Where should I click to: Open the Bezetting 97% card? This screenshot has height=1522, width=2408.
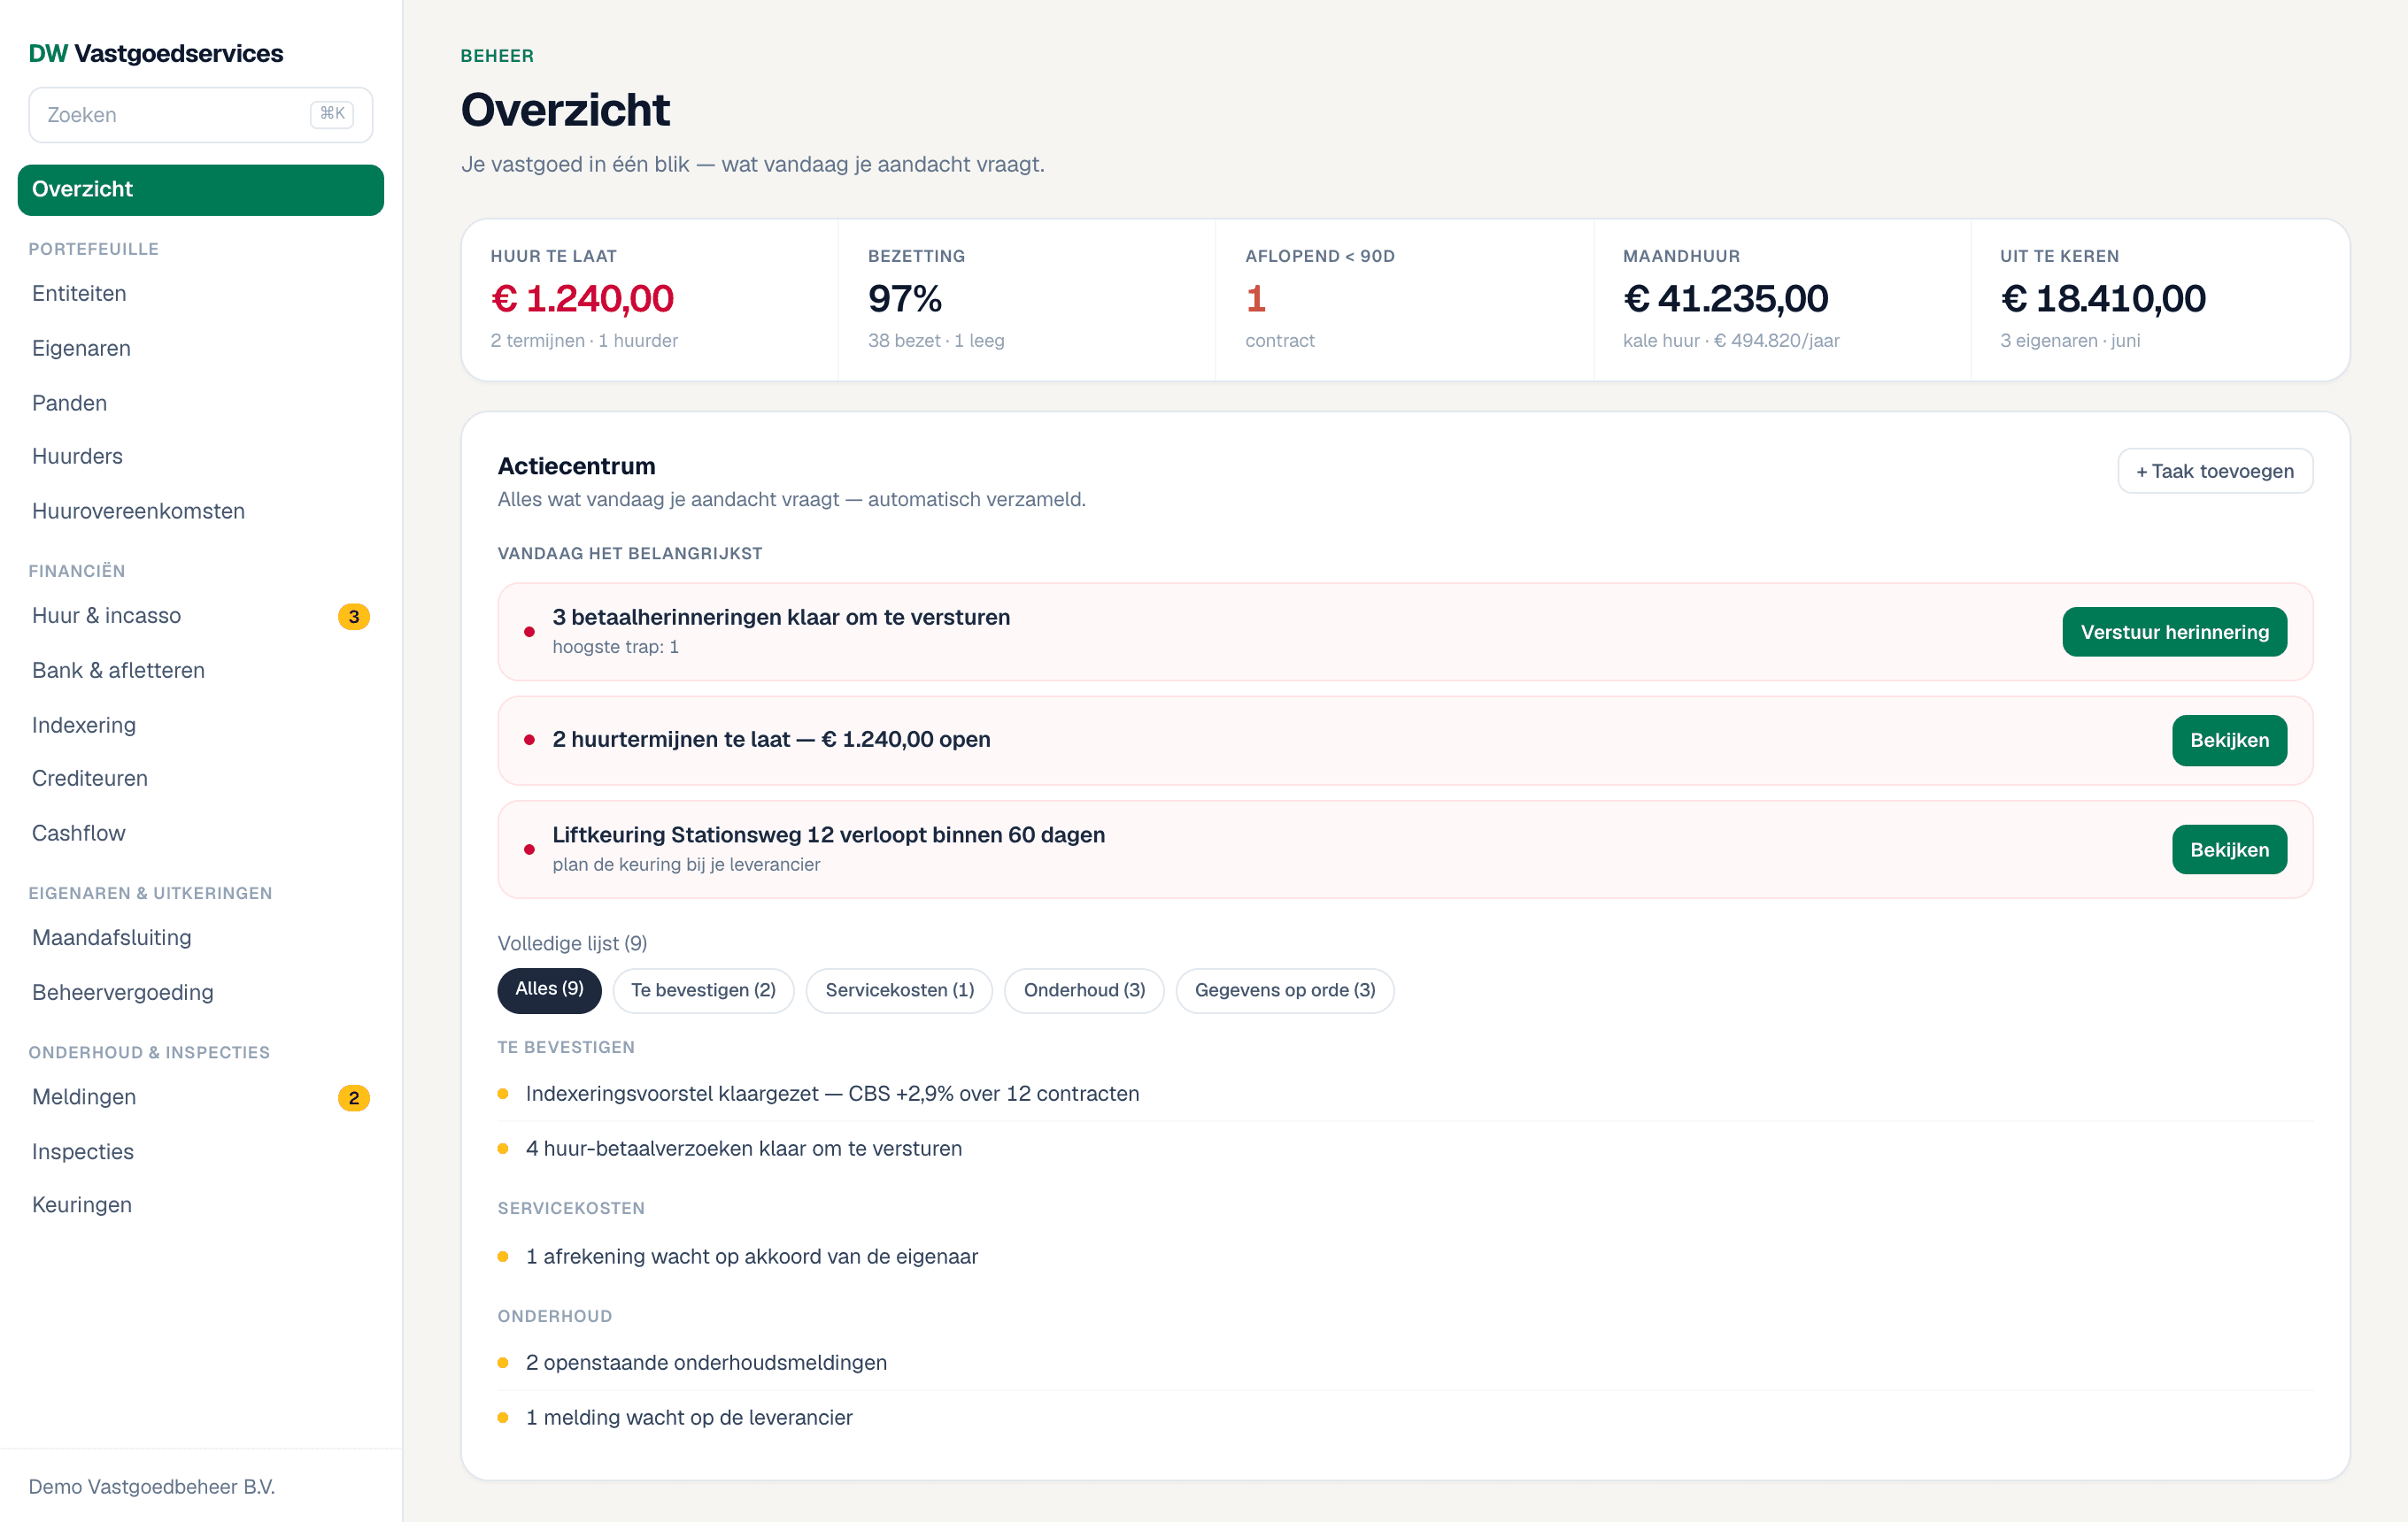pyautogui.click(x=1027, y=299)
